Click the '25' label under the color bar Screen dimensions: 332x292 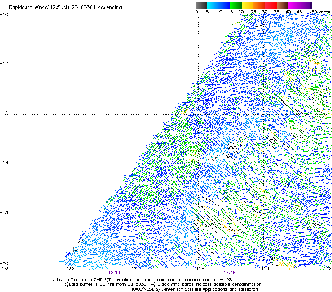pyautogui.click(x=253, y=12)
